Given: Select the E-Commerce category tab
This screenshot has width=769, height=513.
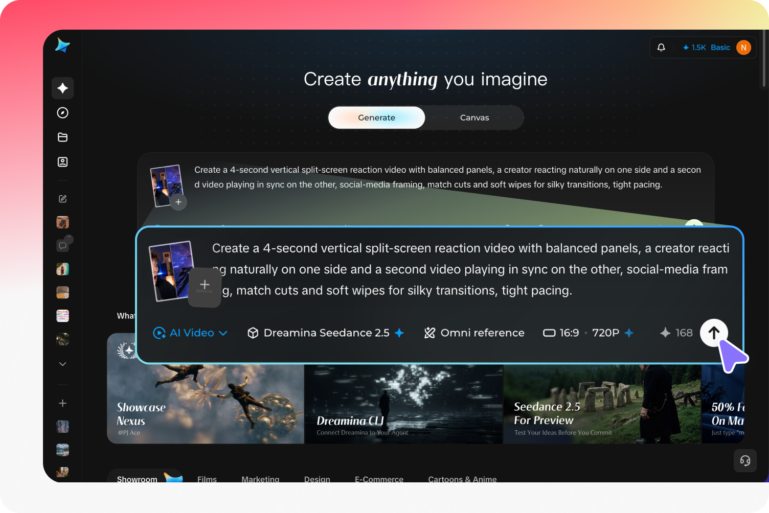Looking at the screenshot, I should 379,479.
